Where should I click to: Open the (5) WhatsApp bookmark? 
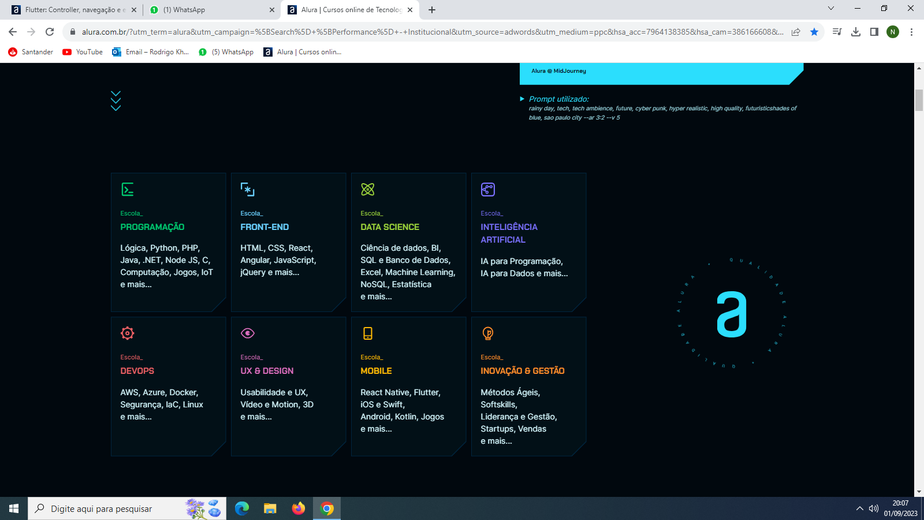tap(226, 52)
